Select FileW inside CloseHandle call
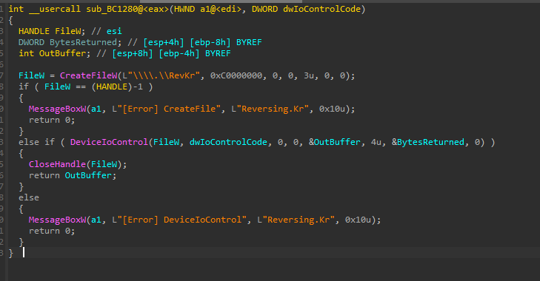Image resolution: width=540 pixels, height=281 pixels. [x=104, y=164]
